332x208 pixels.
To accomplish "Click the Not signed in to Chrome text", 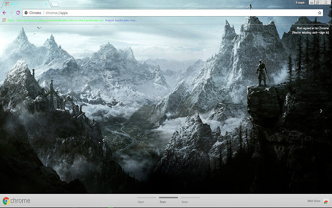I will 313,28.
